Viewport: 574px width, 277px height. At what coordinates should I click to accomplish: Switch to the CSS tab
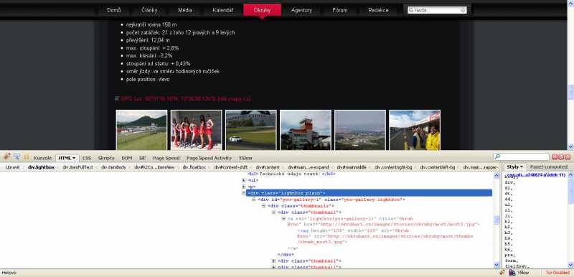86,158
